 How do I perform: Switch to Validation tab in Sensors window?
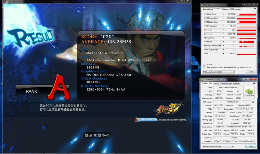tap(226, 9)
